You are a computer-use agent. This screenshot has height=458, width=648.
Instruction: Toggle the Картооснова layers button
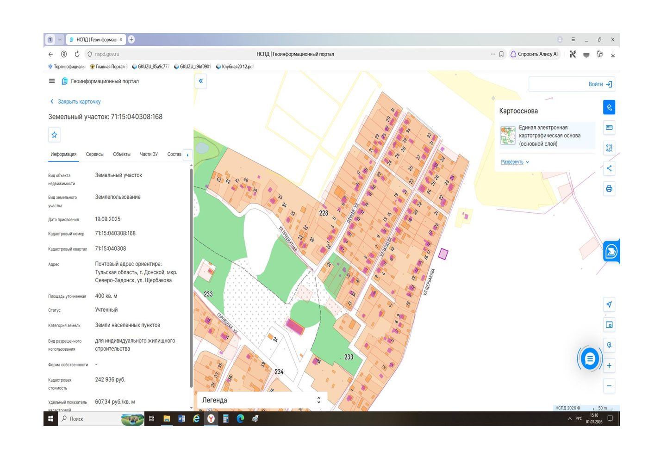[x=609, y=107]
